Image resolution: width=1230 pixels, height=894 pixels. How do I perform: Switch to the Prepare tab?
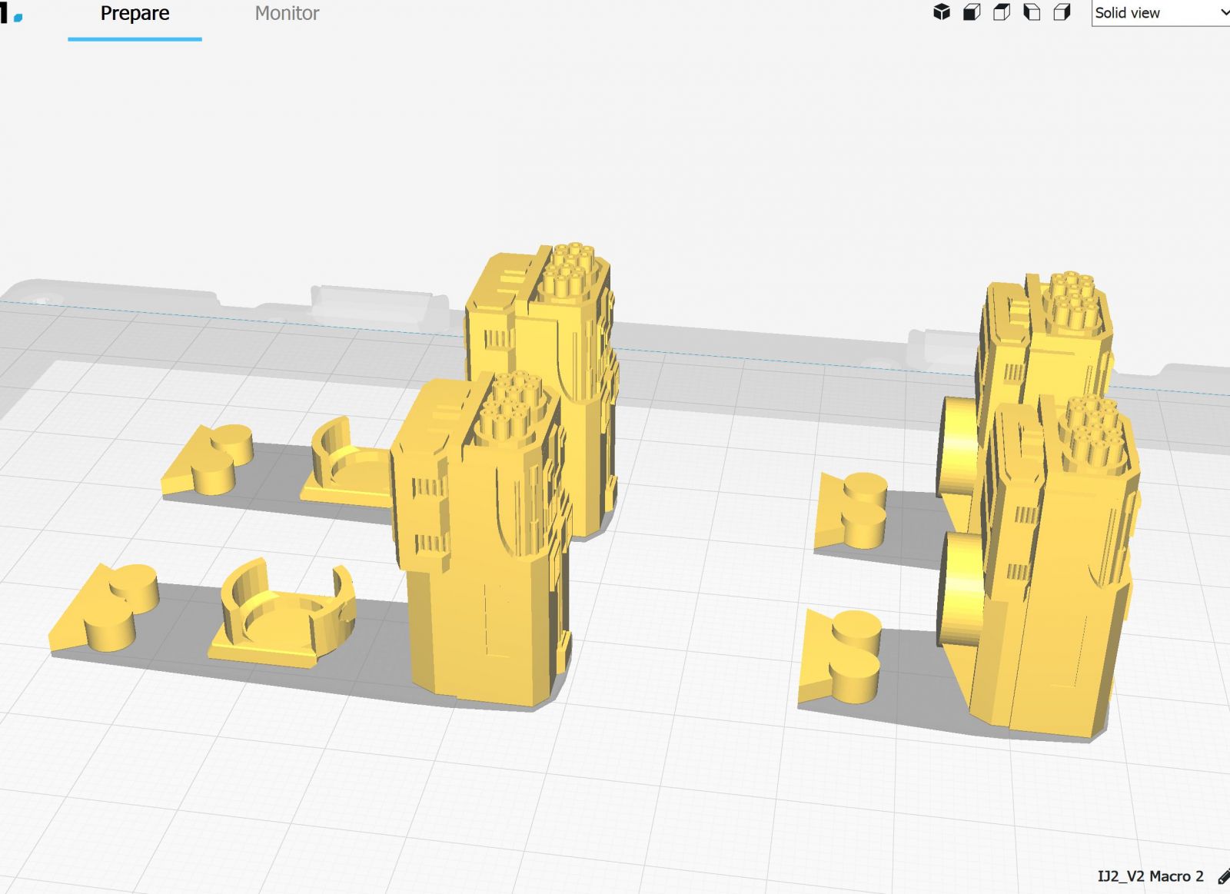(x=135, y=14)
